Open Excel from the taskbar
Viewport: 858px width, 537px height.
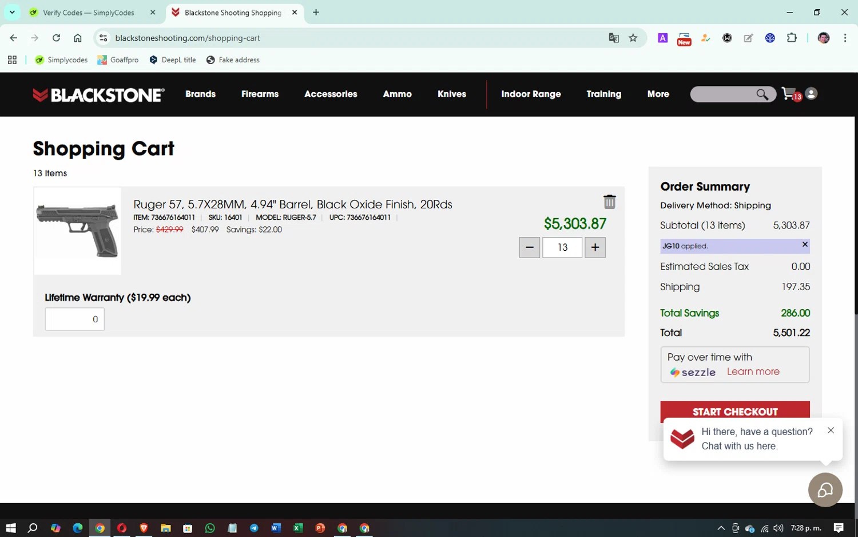pyautogui.click(x=298, y=528)
